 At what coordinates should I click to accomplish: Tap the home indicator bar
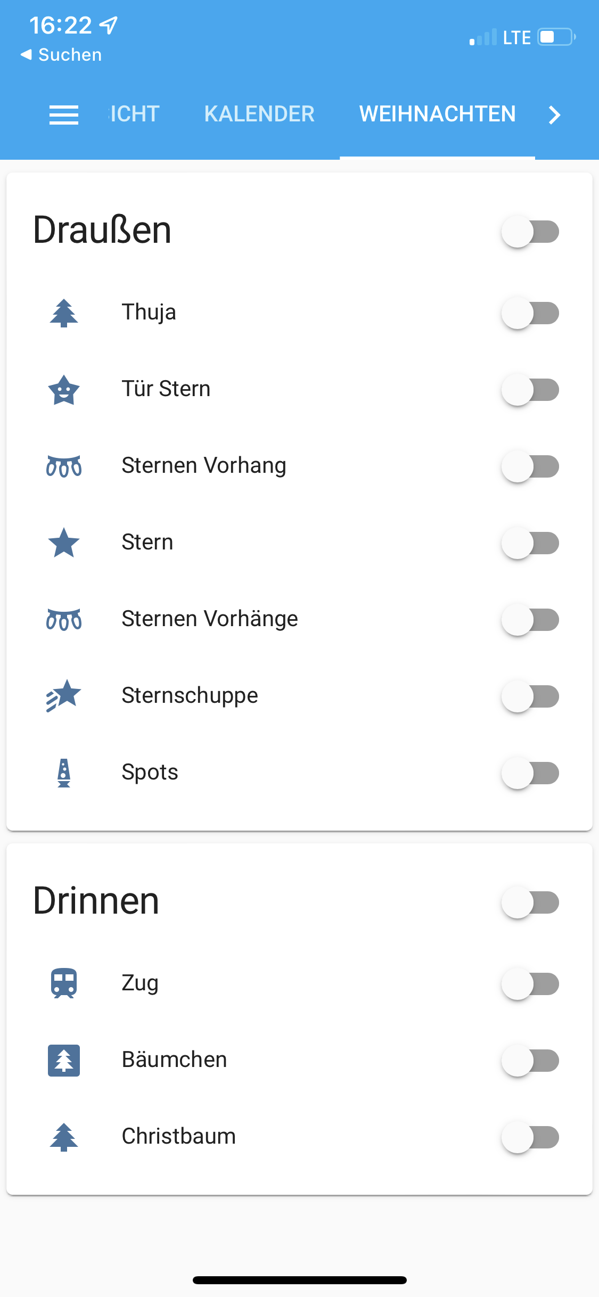pyautogui.click(x=299, y=1280)
